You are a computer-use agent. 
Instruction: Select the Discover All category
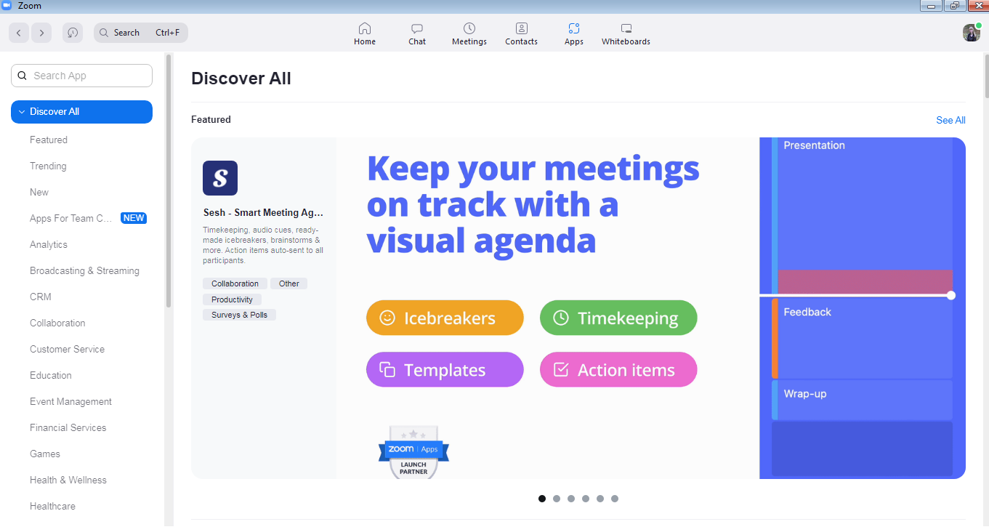click(81, 112)
